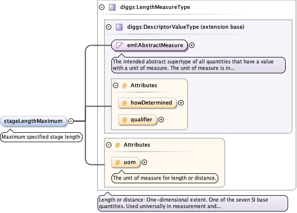The height and width of the screenshot is (213, 297).
Task: Click the @ icon of qualifier
Action: coord(124,119)
